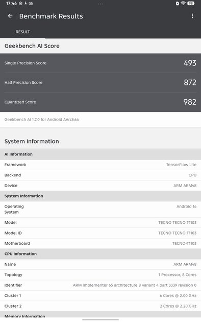201x322 pixels.
Task: Tap the Topology row label
Action: tap(13, 275)
